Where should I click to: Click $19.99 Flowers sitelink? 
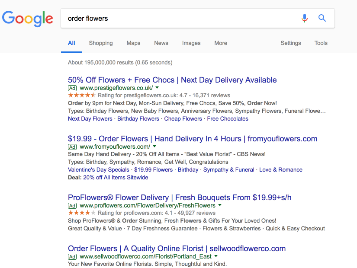(x=154, y=170)
